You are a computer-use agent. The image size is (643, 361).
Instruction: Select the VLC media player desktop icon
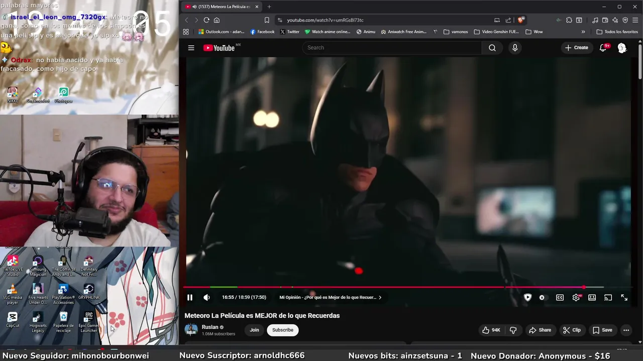click(13, 295)
